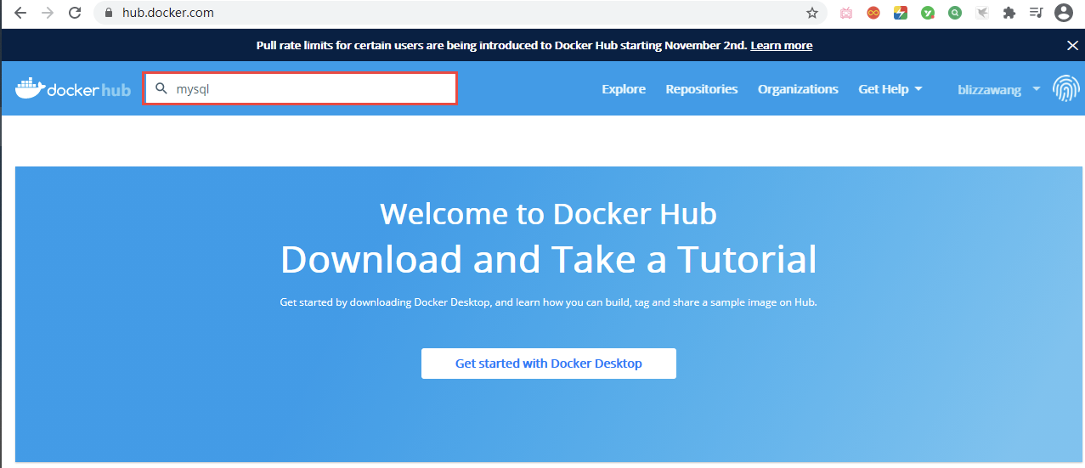Image resolution: width=1085 pixels, height=468 pixels.
Task: Focus the search field containing mysql
Action: pyautogui.click(x=310, y=88)
